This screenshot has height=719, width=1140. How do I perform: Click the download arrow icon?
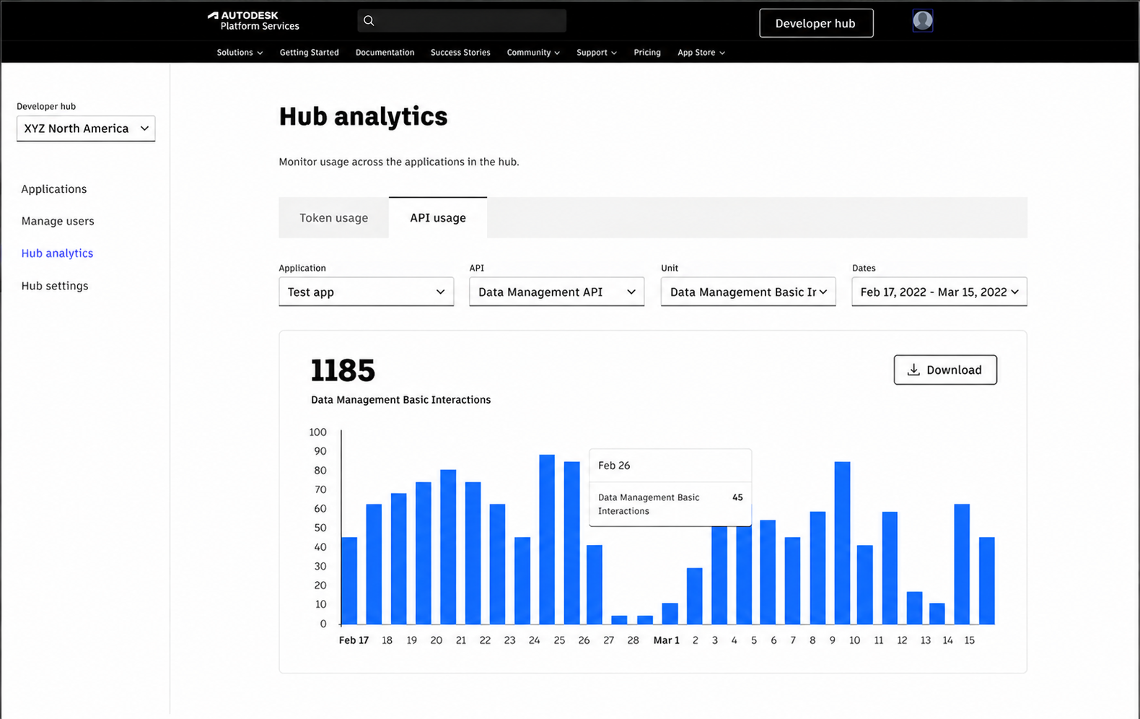(x=913, y=370)
